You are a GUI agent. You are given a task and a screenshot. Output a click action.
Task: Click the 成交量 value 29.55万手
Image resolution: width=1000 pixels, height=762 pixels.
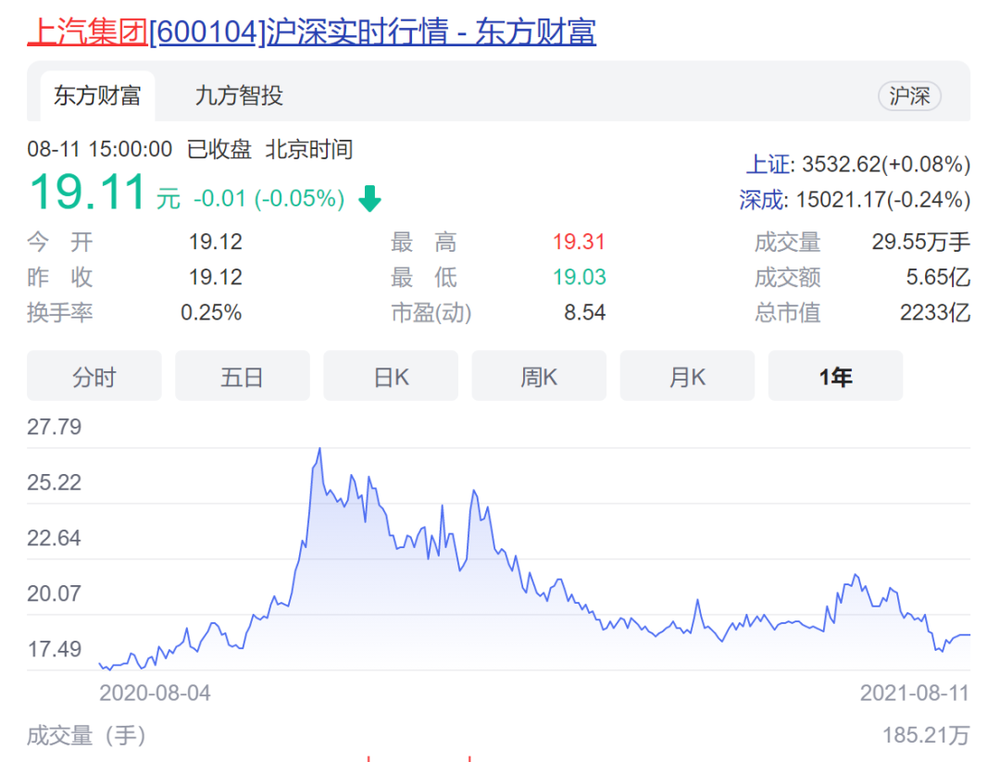click(x=921, y=242)
